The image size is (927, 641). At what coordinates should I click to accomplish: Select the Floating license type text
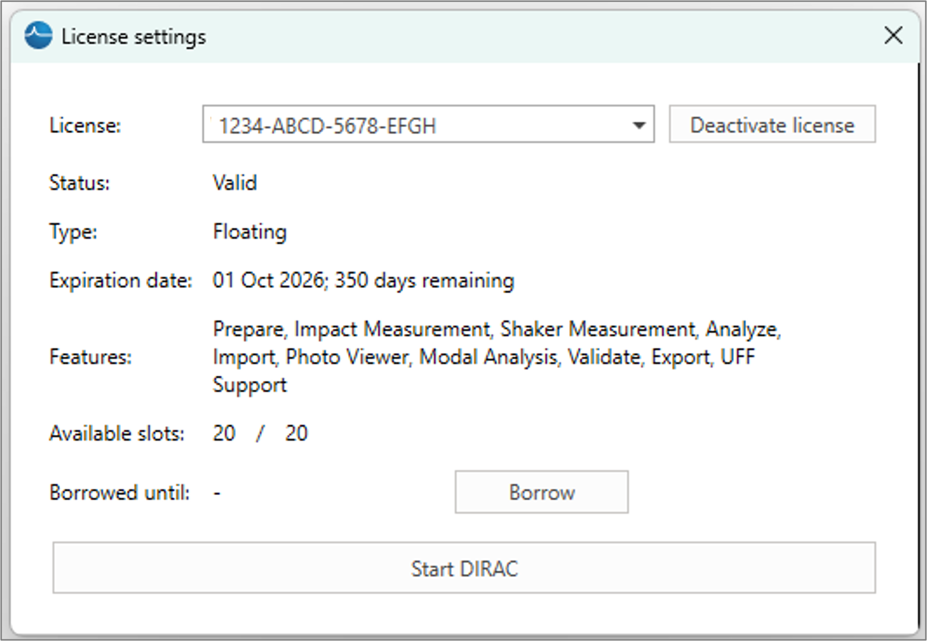(250, 232)
